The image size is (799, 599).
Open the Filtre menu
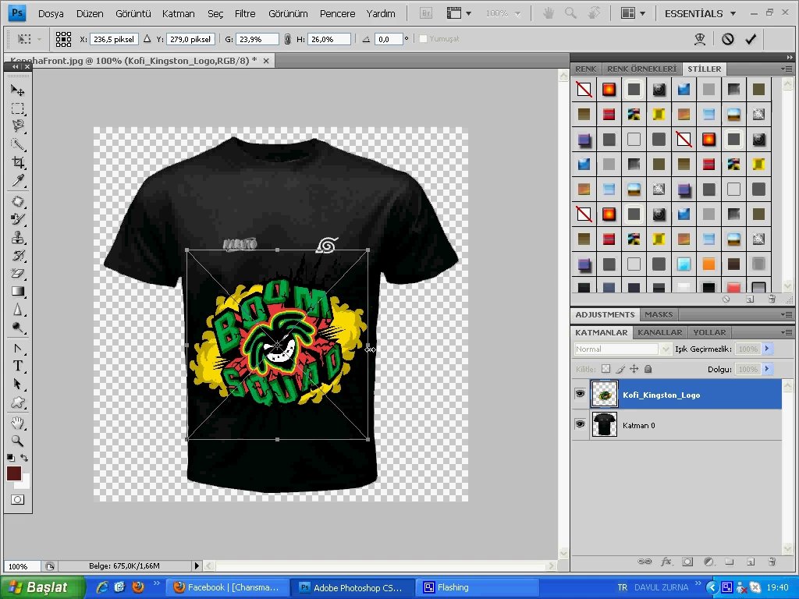245,14
